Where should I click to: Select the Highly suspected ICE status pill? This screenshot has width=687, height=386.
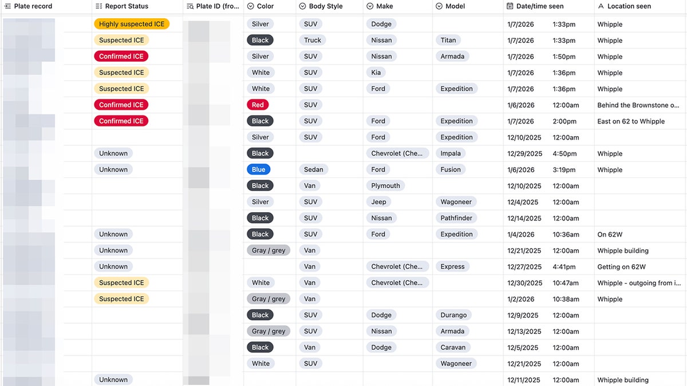point(132,24)
